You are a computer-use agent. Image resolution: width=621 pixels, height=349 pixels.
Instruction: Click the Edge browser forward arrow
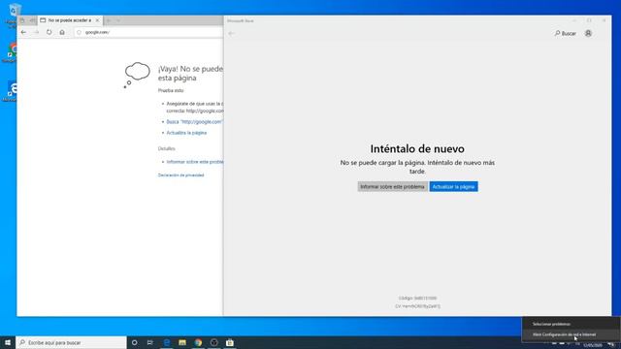pyautogui.click(x=36, y=32)
